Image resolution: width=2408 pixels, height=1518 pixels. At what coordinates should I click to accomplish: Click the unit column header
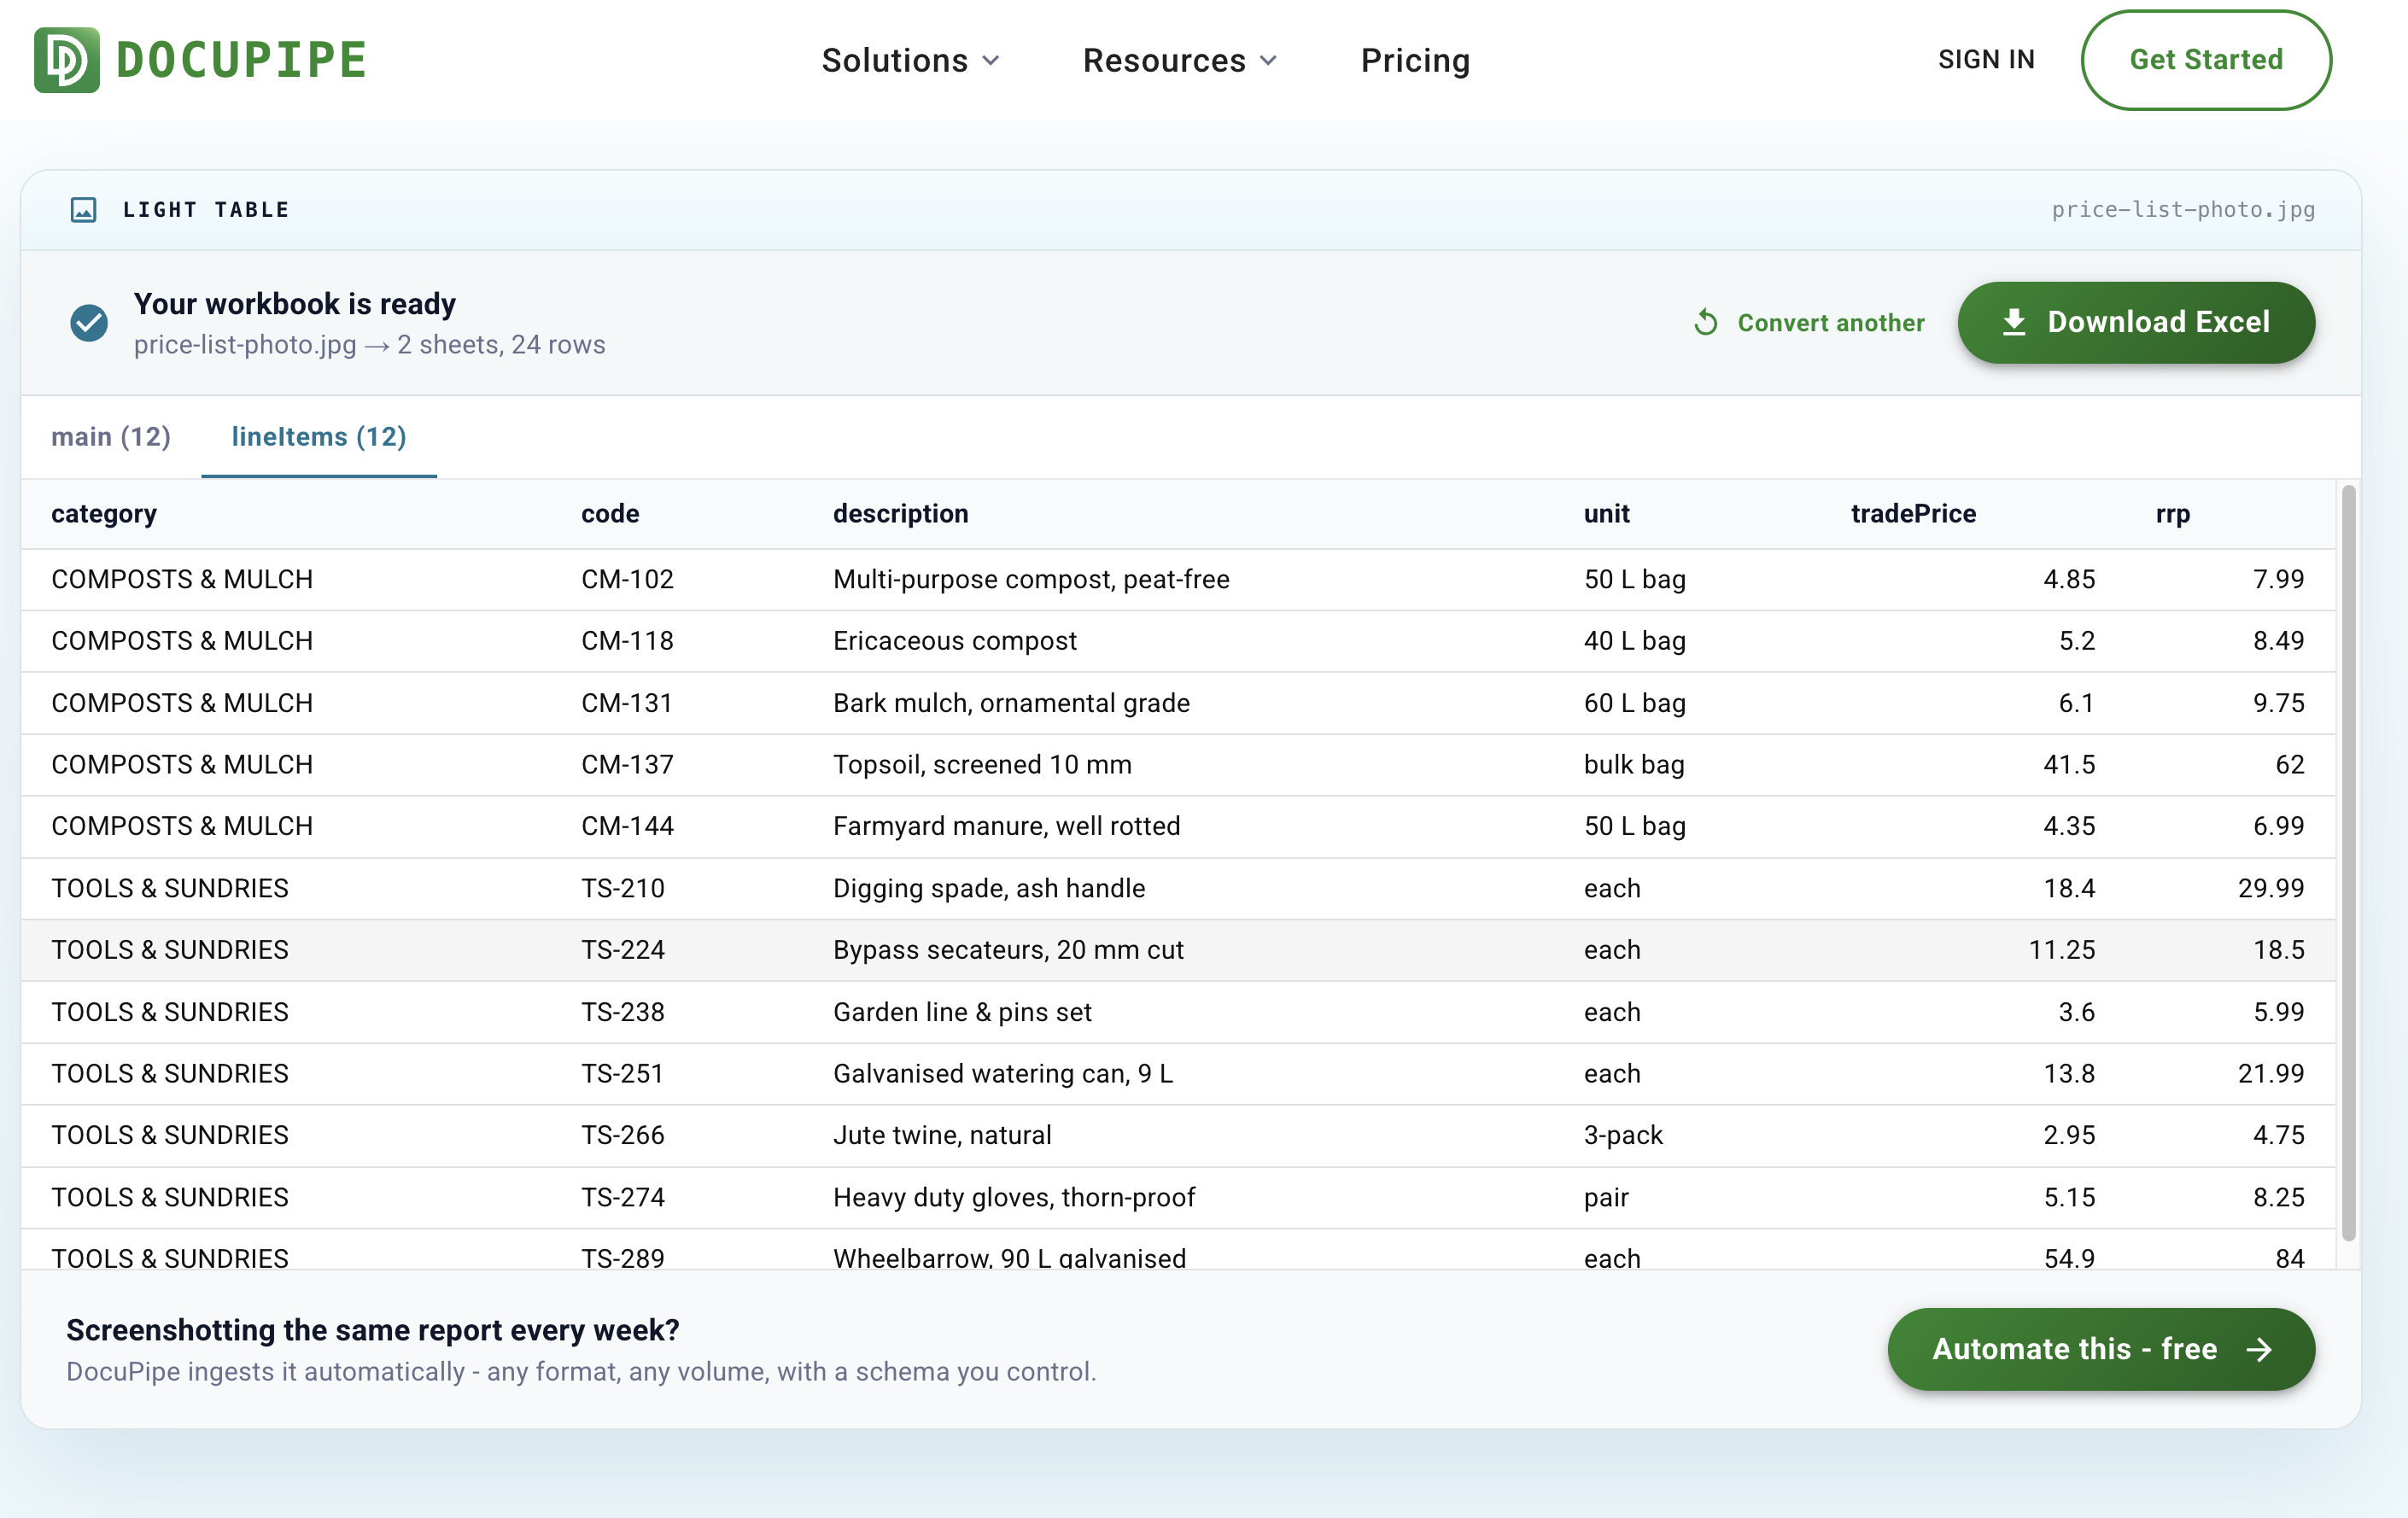(x=1606, y=514)
